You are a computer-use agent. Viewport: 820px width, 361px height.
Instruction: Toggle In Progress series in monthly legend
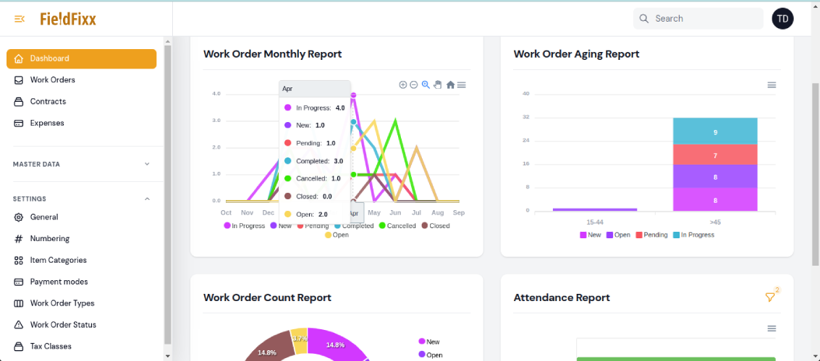244,226
